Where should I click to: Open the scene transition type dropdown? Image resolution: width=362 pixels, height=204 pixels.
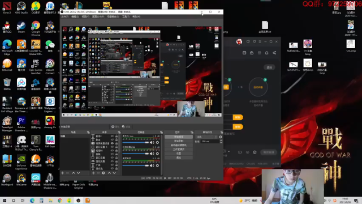pyautogui.click(x=206, y=137)
